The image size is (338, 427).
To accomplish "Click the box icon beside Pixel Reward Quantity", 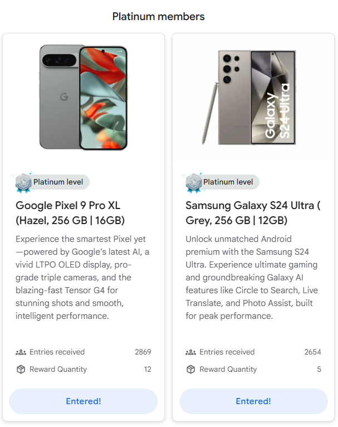I will coord(21,370).
